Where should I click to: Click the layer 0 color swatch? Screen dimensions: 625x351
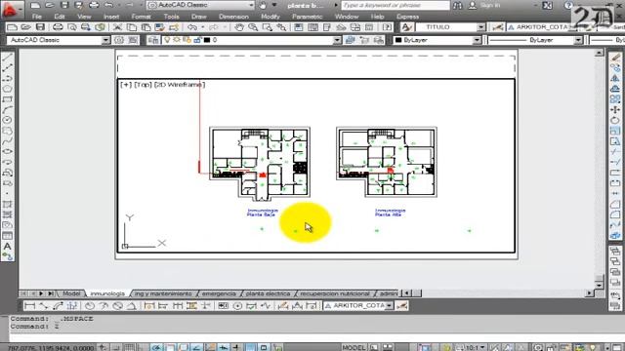tap(206, 40)
